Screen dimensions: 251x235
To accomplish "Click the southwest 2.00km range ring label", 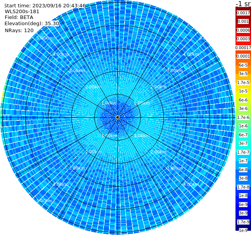I will (93, 152).
